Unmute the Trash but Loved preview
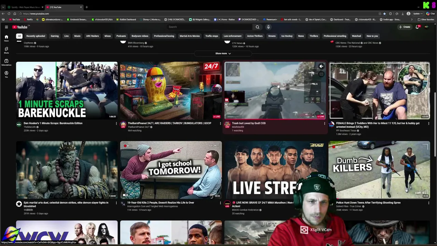The width and height of the screenshot is (437, 246). point(321,66)
